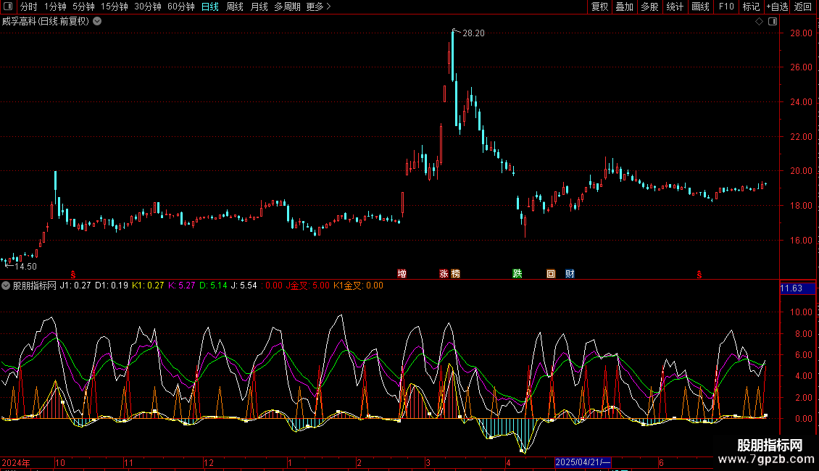The height and width of the screenshot is (471, 819).
Task: Click the 榜 event marker icon
Action: [455, 274]
